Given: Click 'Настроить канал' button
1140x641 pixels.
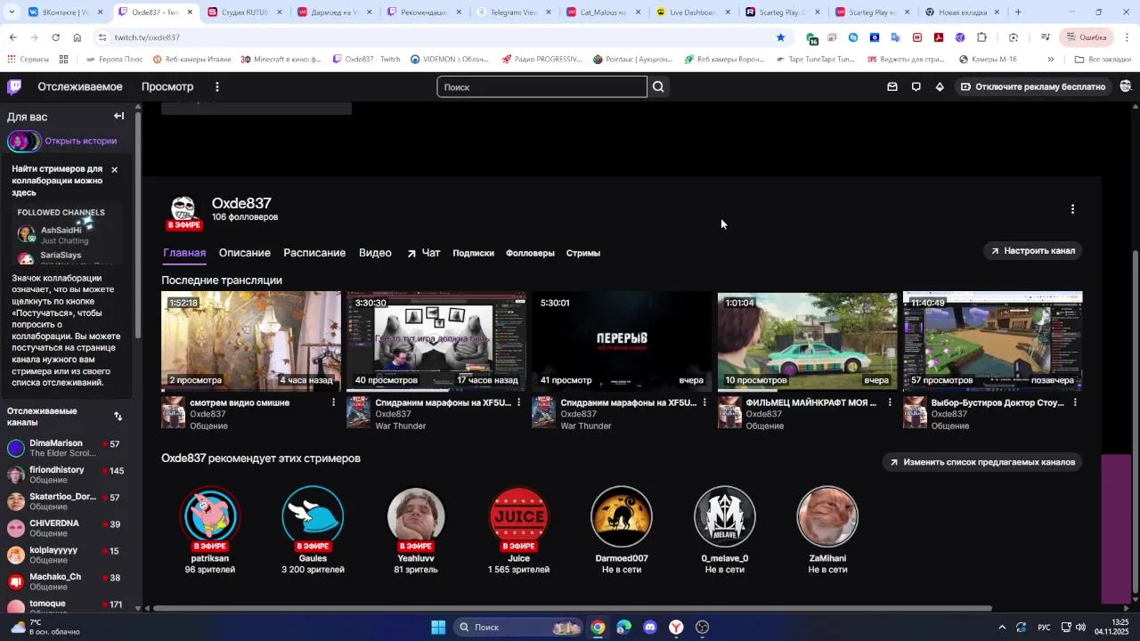Looking at the screenshot, I should tap(1033, 250).
